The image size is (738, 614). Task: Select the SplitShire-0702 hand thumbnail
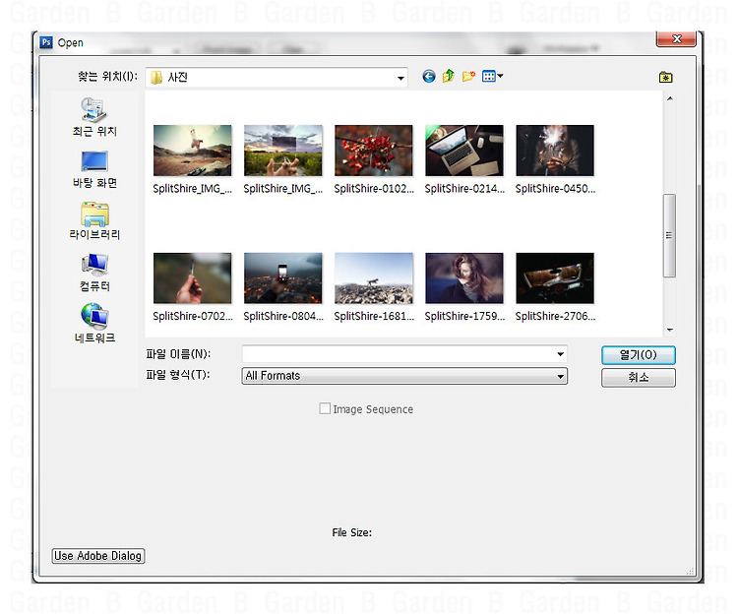tap(192, 278)
